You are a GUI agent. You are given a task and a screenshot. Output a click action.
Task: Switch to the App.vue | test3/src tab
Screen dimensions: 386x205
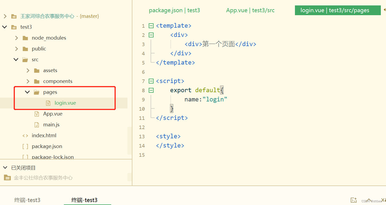250,10
